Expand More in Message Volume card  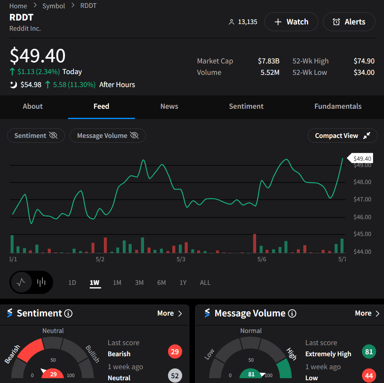tap(367, 313)
